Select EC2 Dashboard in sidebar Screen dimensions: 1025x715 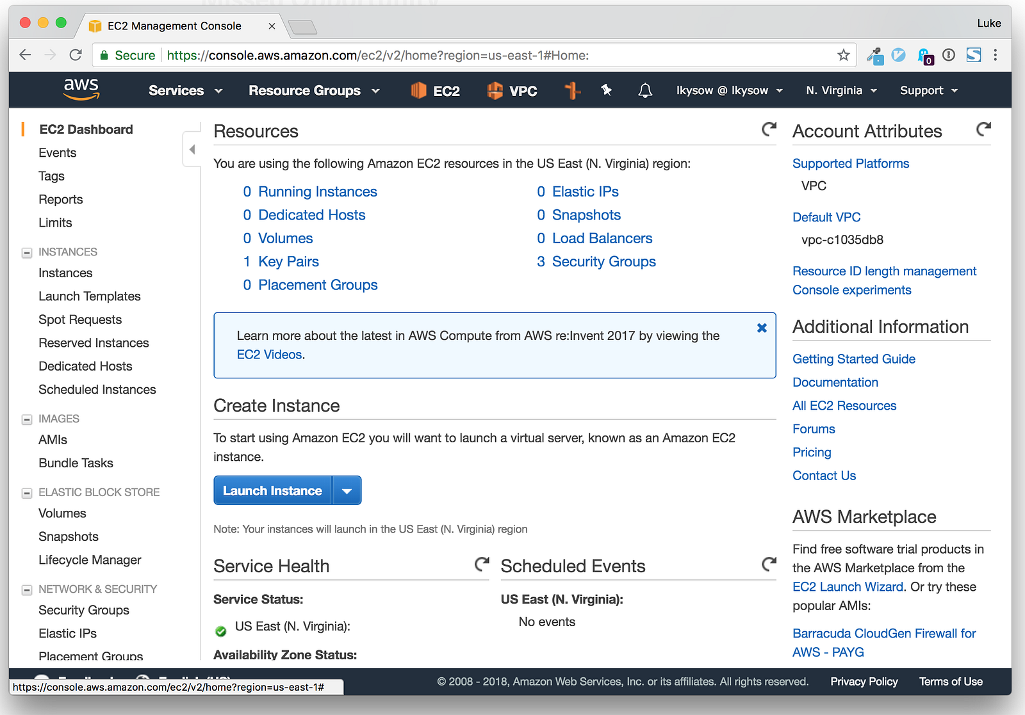click(86, 129)
